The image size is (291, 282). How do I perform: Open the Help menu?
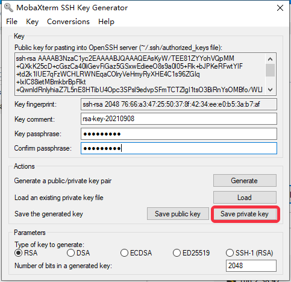tap(106, 22)
